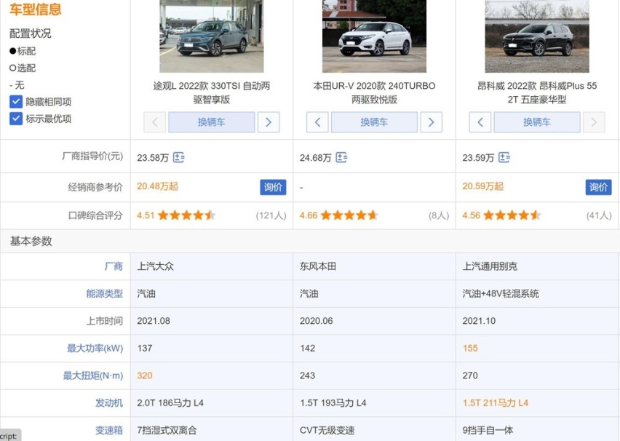Click review count (41人)
This screenshot has height=441, width=620.
pos(599,215)
